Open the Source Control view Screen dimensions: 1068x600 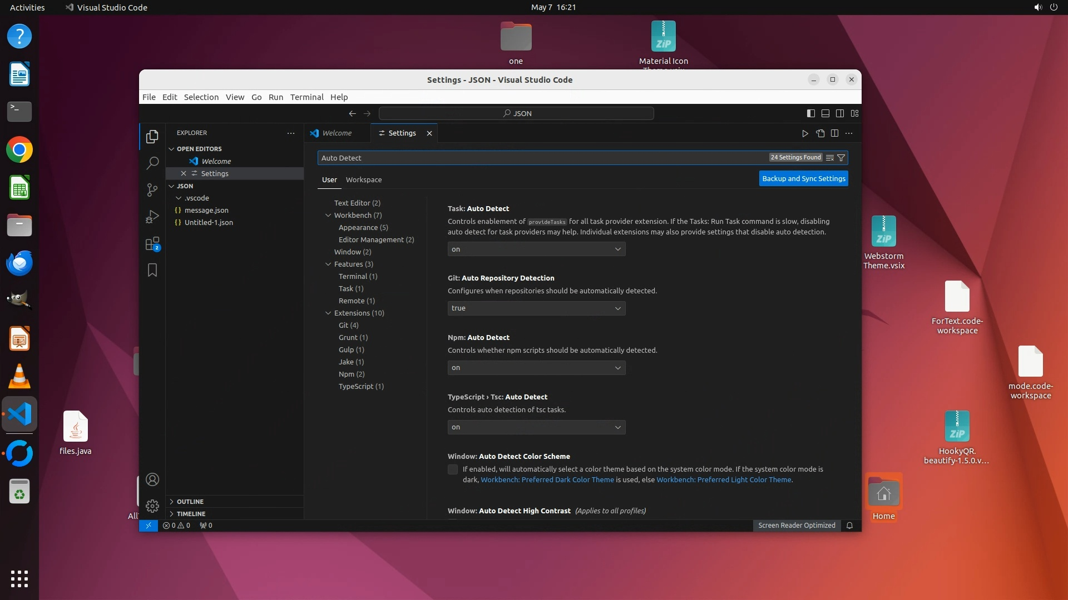point(152,190)
